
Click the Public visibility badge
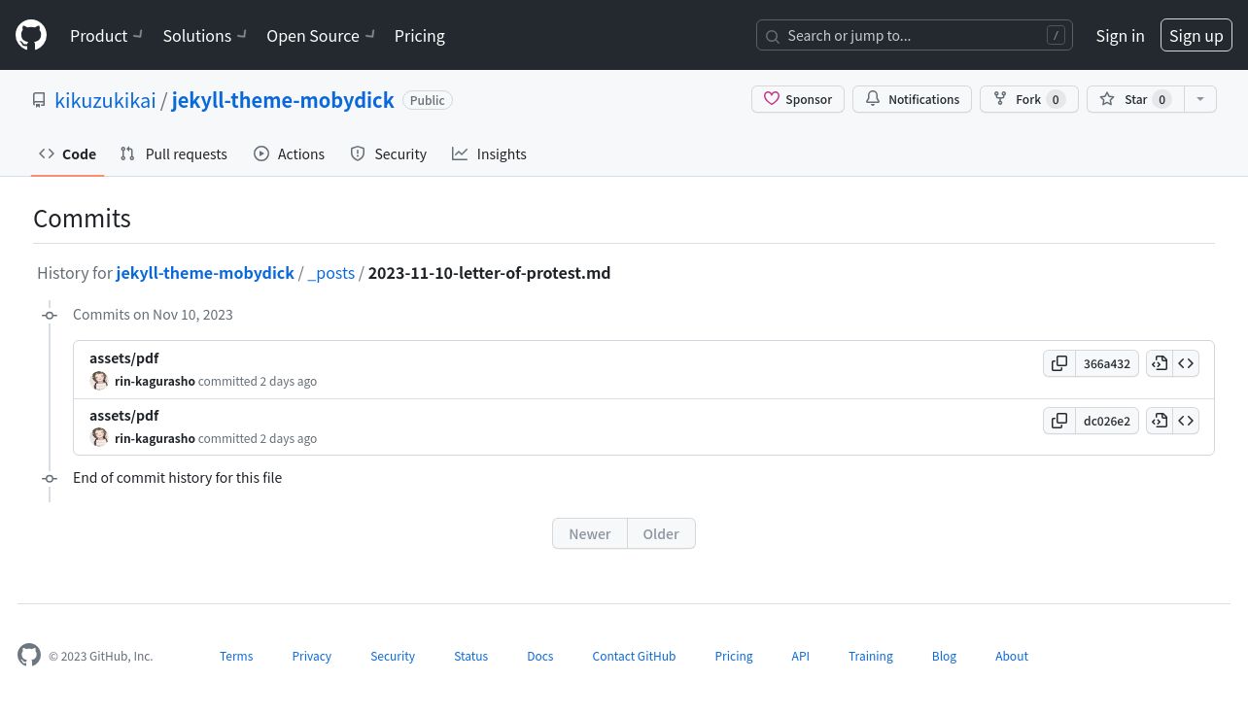click(x=428, y=100)
